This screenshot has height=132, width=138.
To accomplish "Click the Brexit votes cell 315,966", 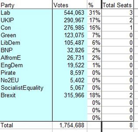I will pos(70,95).
